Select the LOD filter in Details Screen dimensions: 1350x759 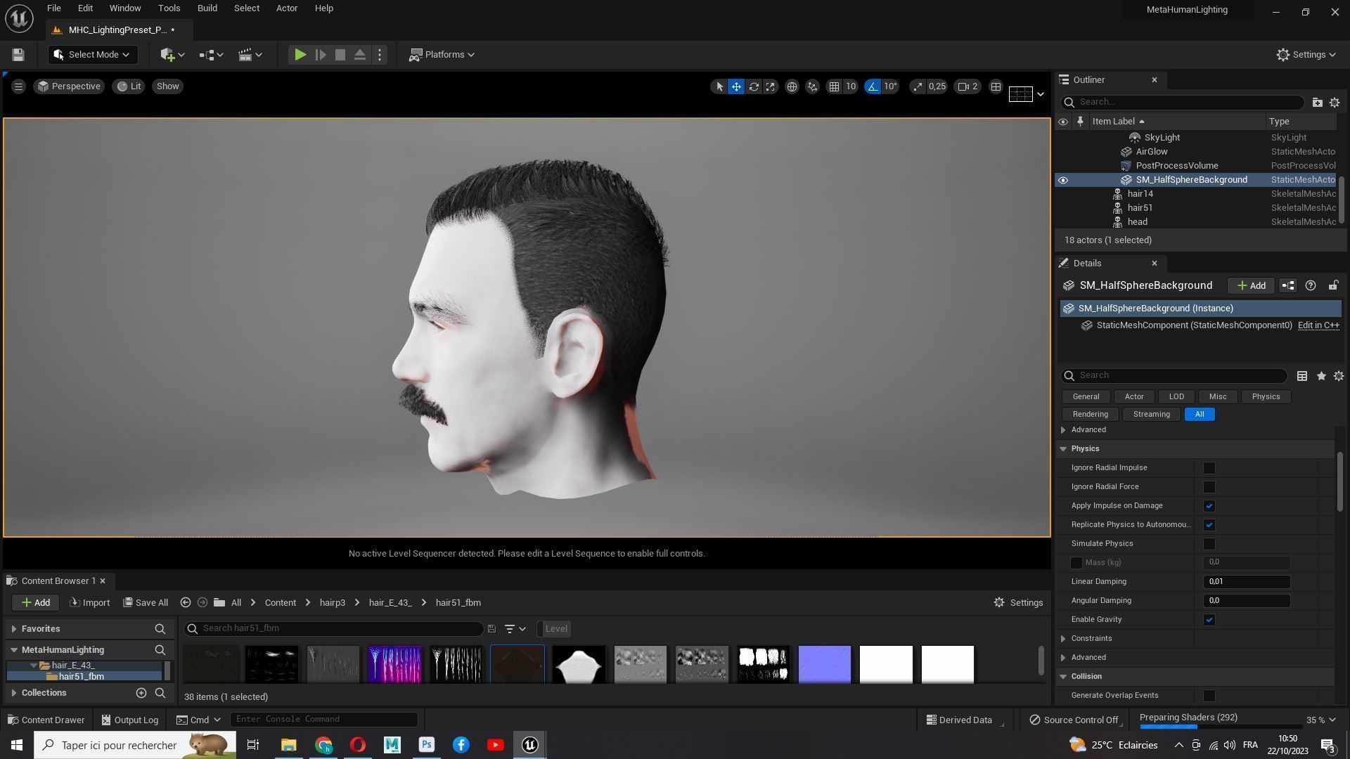(1176, 397)
